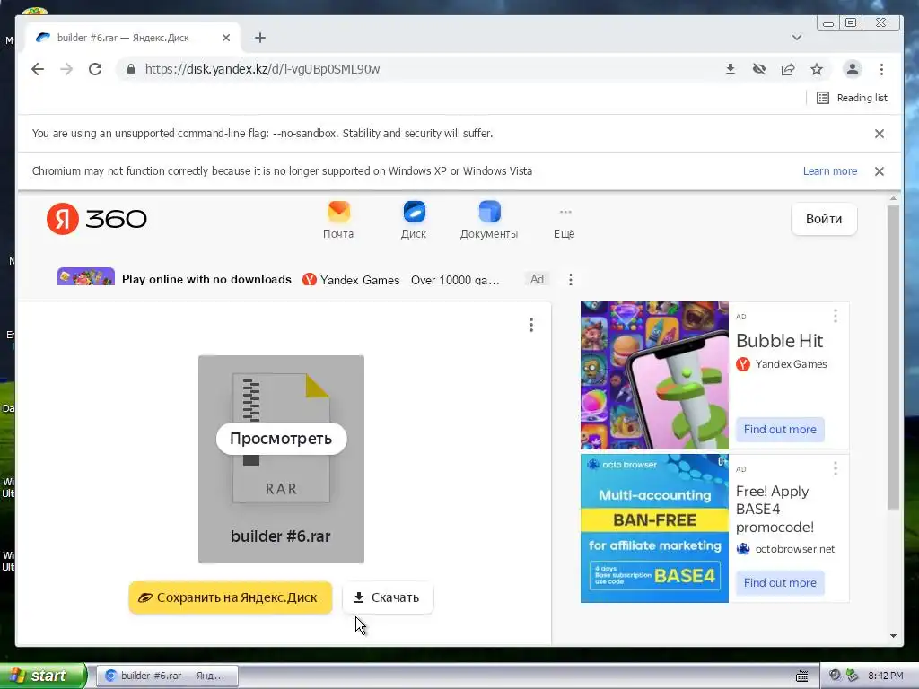This screenshot has width=919, height=689.
Task: Open Bubble Hit ad options menu
Action: point(836,317)
